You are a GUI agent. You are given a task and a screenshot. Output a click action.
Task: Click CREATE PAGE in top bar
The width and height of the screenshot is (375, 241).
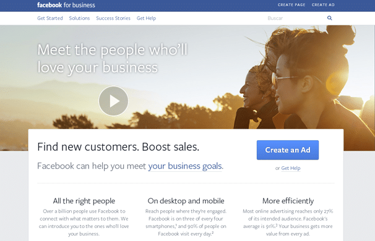(291, 5)
